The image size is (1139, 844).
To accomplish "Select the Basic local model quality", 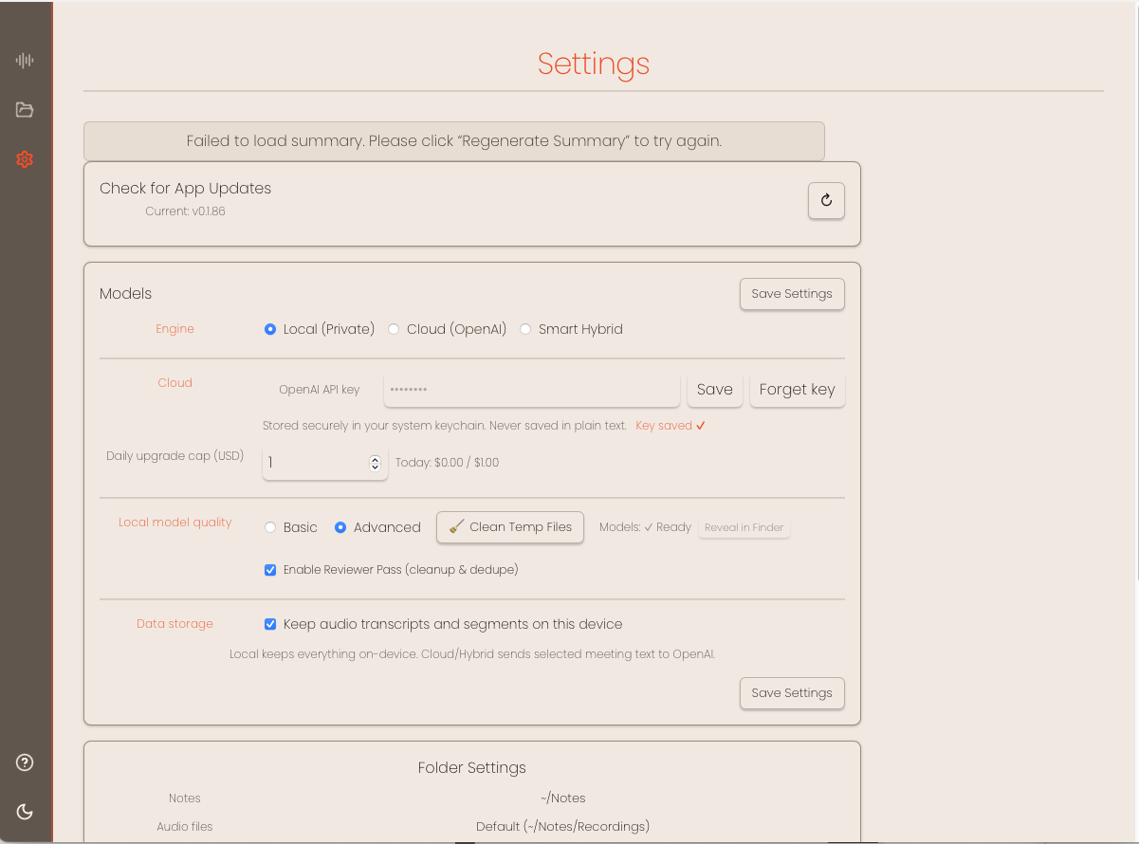I will coord(268,527).
